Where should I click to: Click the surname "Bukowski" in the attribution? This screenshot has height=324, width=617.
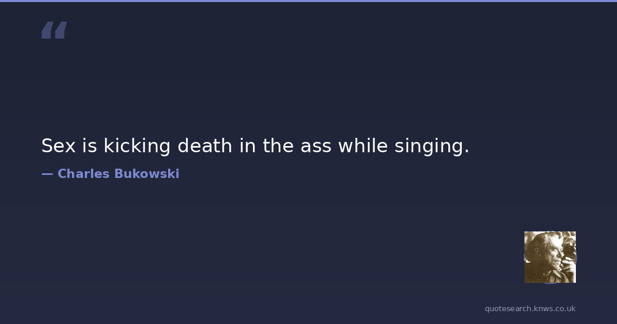point(147,174)
